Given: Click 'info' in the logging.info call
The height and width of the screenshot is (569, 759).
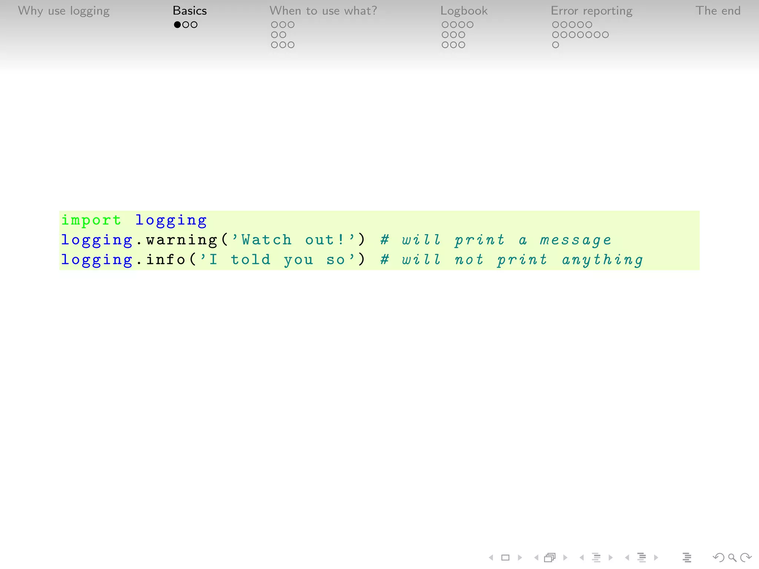Looking at the screenshot, I should click(x=166, y=259).
